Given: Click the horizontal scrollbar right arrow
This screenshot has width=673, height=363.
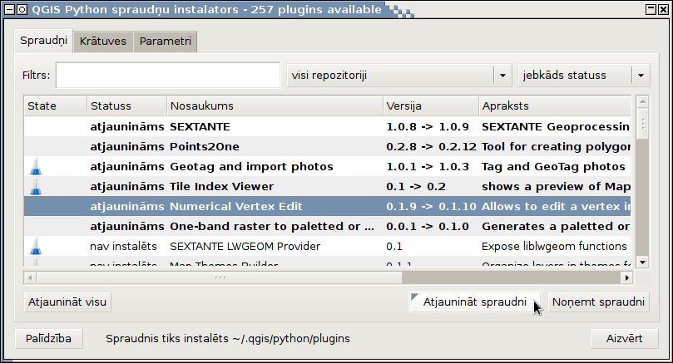Looking at the screenshot, I should tap(627, 277).
